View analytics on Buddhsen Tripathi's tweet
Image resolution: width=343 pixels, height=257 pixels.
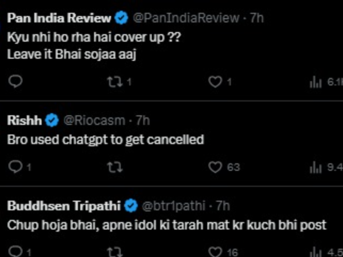coord(315,251)
